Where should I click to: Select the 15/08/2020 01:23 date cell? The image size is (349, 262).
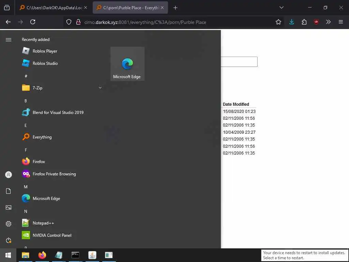[x=239, y=112]
